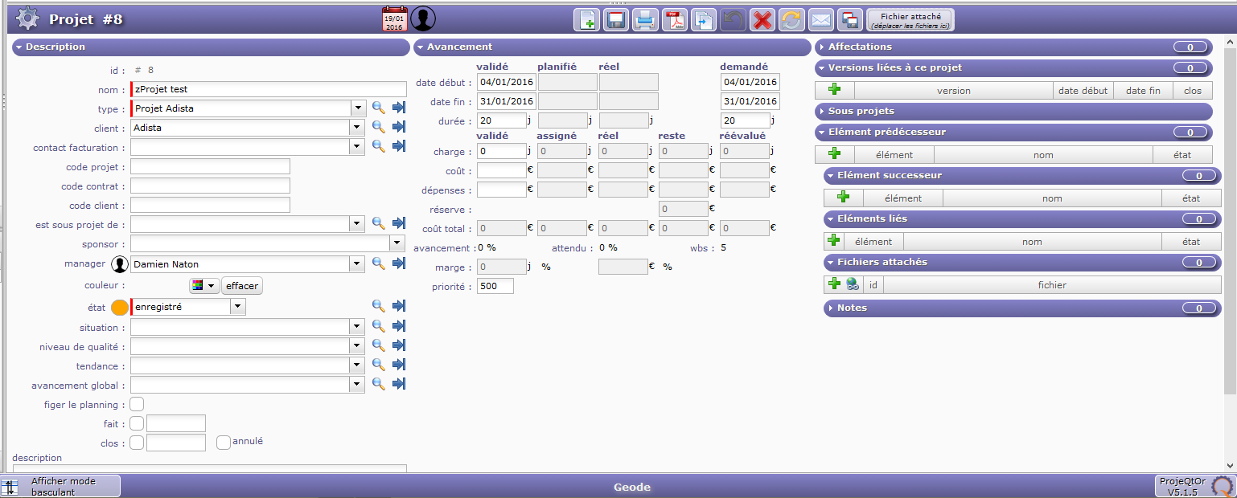This screenshot has height=498, width=1237.
Task: Click the gear icon beside Projet #8
Action: tap(28, 18)
